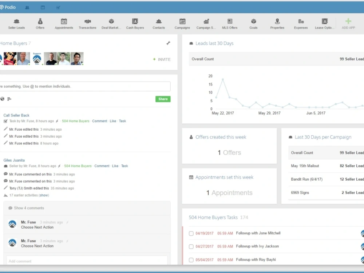The height and width of the screenshot is (273, 364).
Task: Click the green Share button
Action: click(163, 99)
